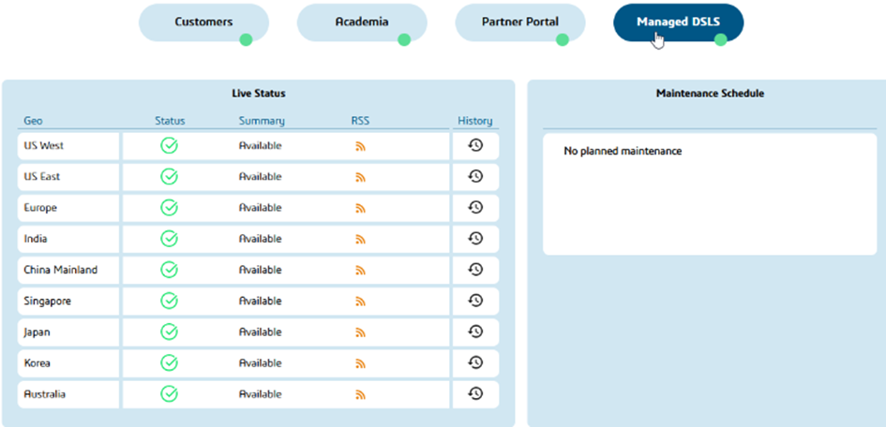Switch to the Customers tab
886x427 pixels.
pos(203,22)
